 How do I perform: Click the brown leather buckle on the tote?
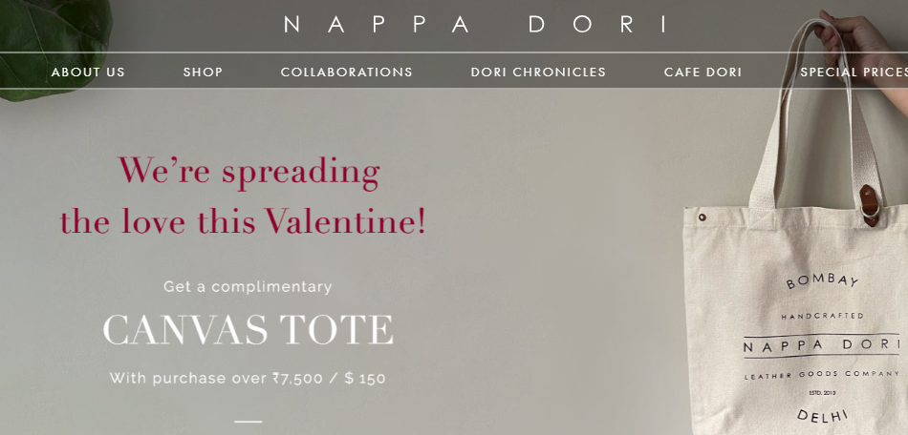tap(868, 202)
